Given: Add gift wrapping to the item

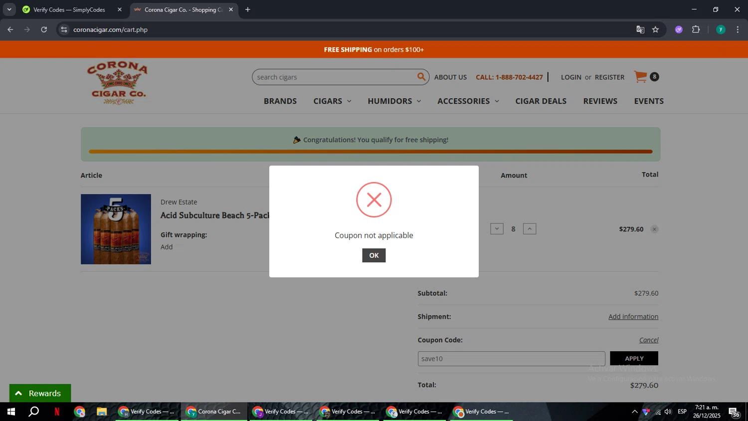Looking at the screenshot, I should click(167, 247).
